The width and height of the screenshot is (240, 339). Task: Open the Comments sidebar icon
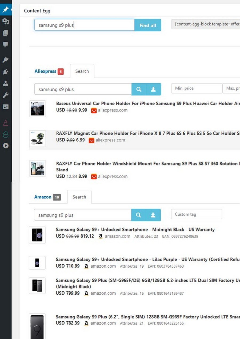click(x=6, y=45)
